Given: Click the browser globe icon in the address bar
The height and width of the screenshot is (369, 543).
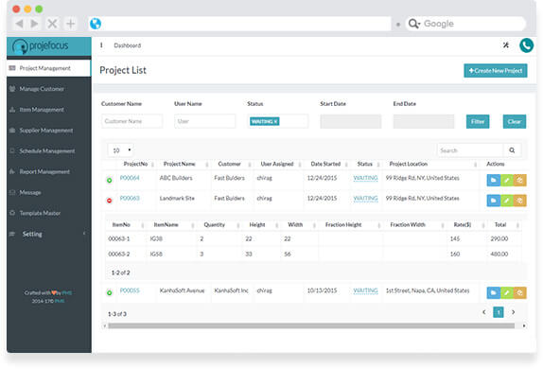Looking at the screenshot, I should pyautogui.click(x=96, y=24).
